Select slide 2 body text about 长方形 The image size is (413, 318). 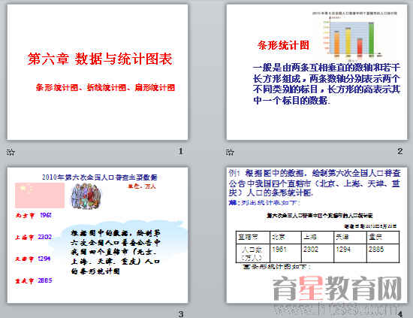click(x=327, y=84)
